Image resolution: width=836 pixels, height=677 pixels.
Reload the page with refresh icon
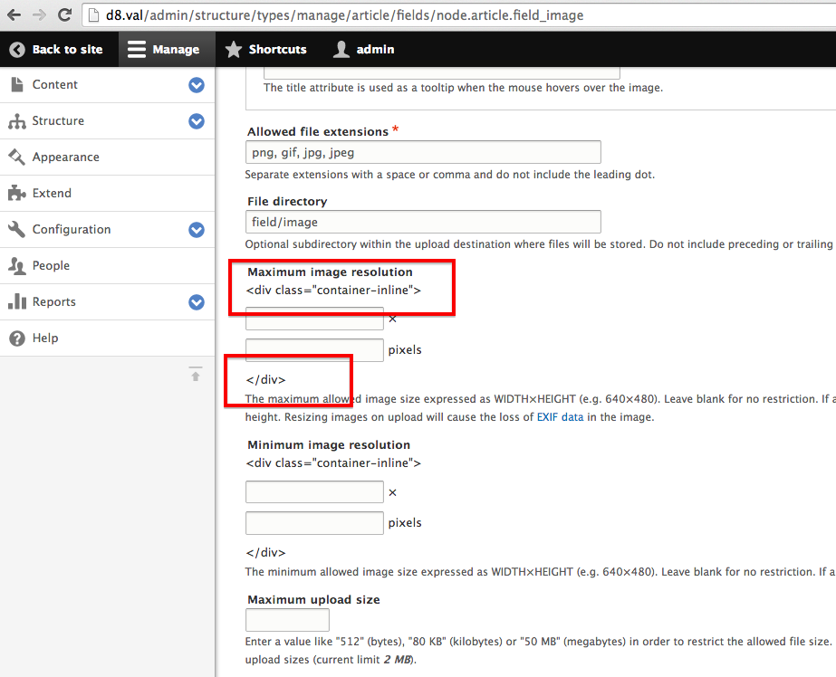pos(64,14)
